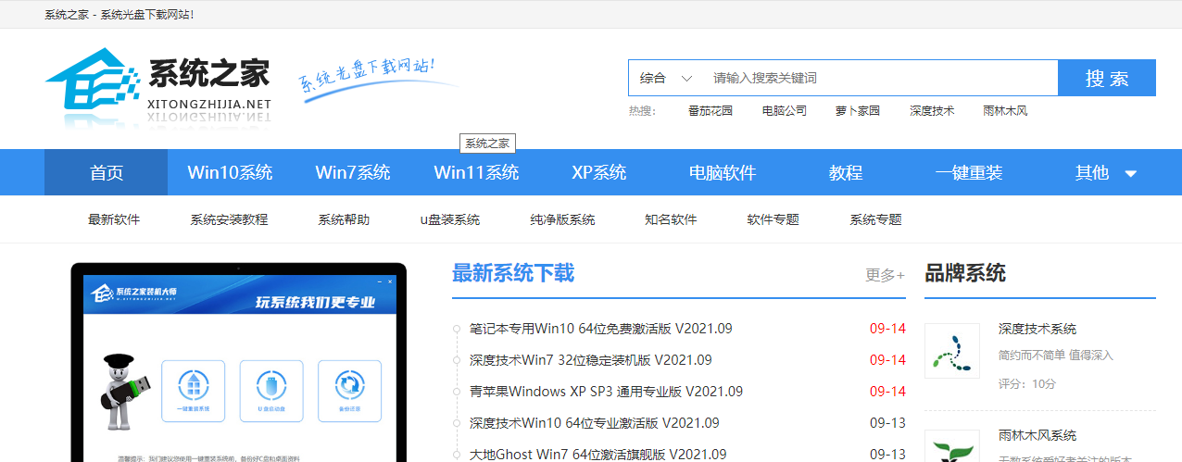The width and height of the screenshot is (1182, 462).
Task: Open the 雨林木风系统 leaf logo thumbnail
Action: point(951,447)
